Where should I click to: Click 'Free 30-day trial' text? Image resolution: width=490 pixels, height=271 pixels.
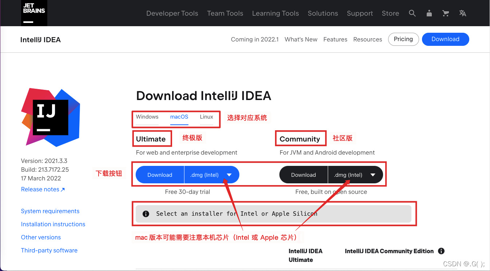(x=187, y=192)
